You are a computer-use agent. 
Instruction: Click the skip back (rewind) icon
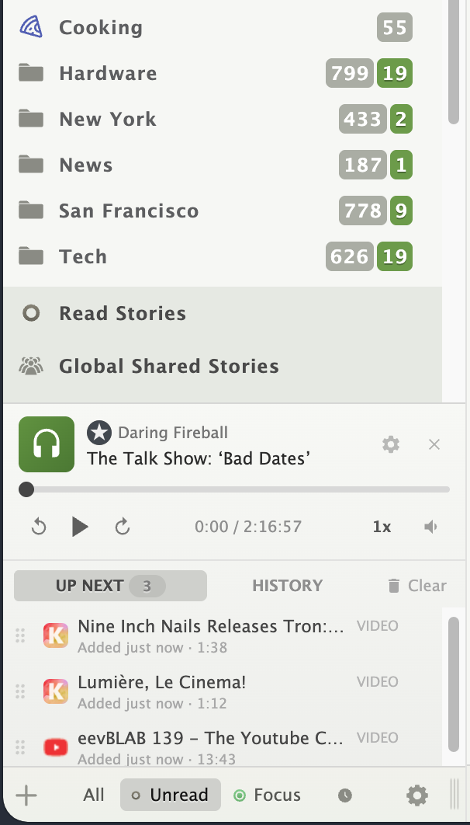(39, 527)
